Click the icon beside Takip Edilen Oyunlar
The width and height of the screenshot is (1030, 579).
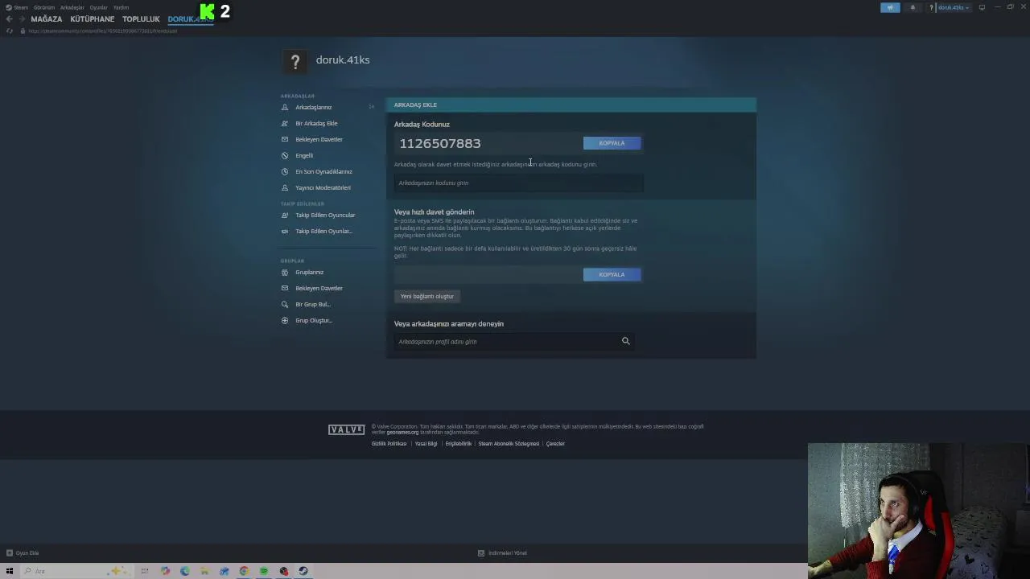[285, 231]
